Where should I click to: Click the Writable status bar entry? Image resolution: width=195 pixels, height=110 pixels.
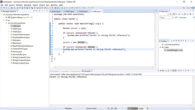click(68, 108)
